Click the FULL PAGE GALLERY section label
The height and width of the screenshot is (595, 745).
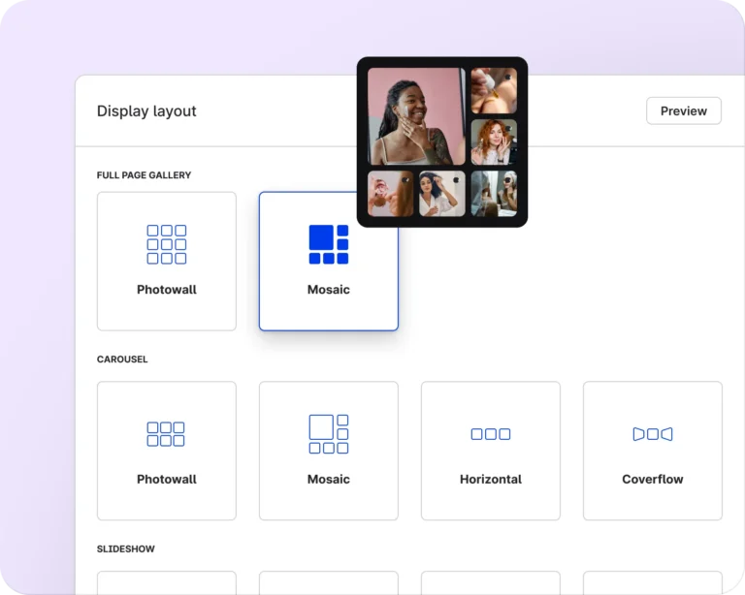[144, 175]
